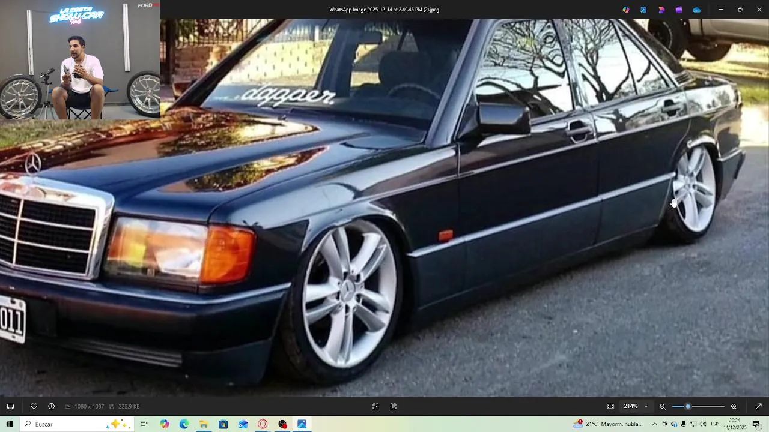Open the notifications center icon
This screenshot has height=432, width=769.
click(757, 424)
